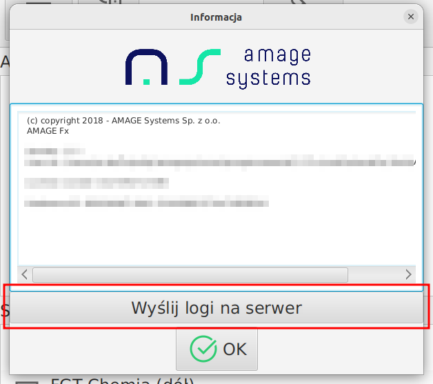The width and height of the screenshot is (433, 384).
Task: Click the amage systems logo text
Action: click(x=268, y=67)
